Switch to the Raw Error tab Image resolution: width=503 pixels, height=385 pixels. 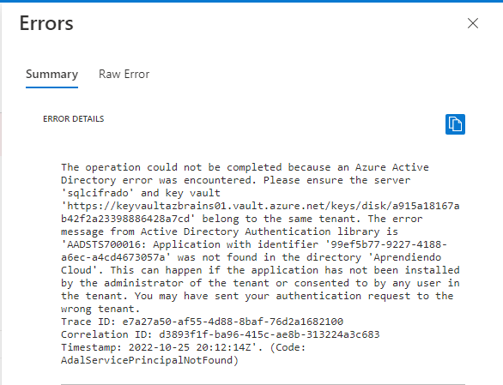coord(124,74)
